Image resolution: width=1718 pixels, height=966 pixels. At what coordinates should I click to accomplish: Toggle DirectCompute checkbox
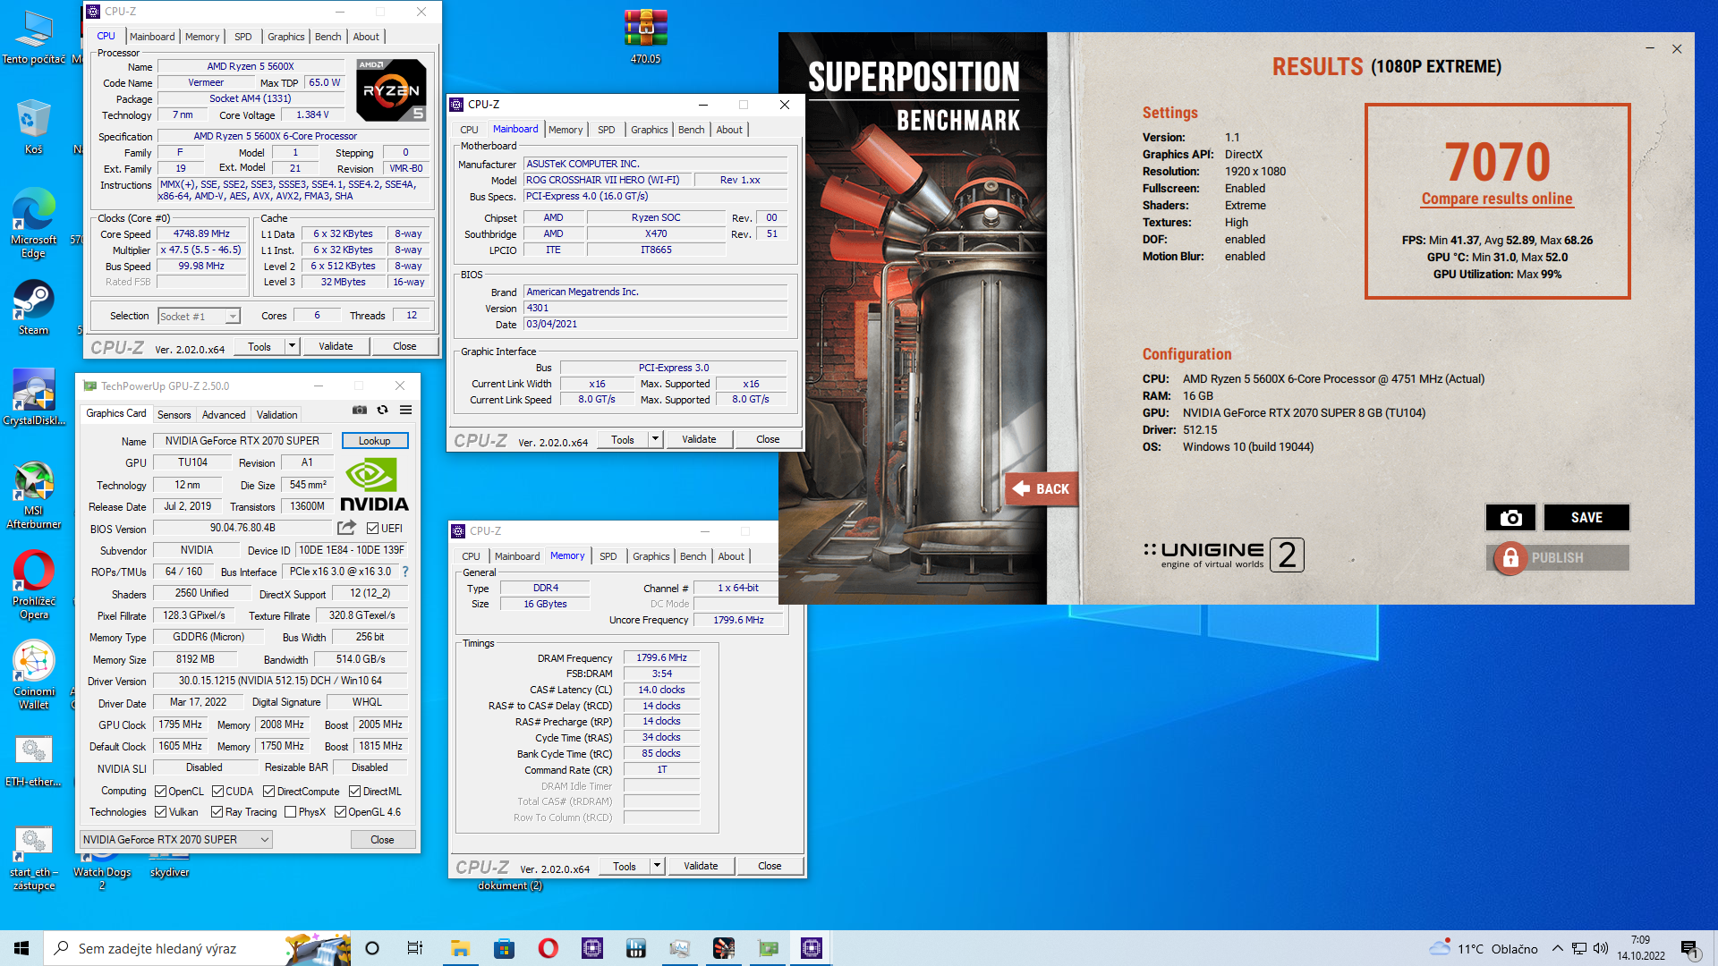pyautogui.click(x=268, y=792)
